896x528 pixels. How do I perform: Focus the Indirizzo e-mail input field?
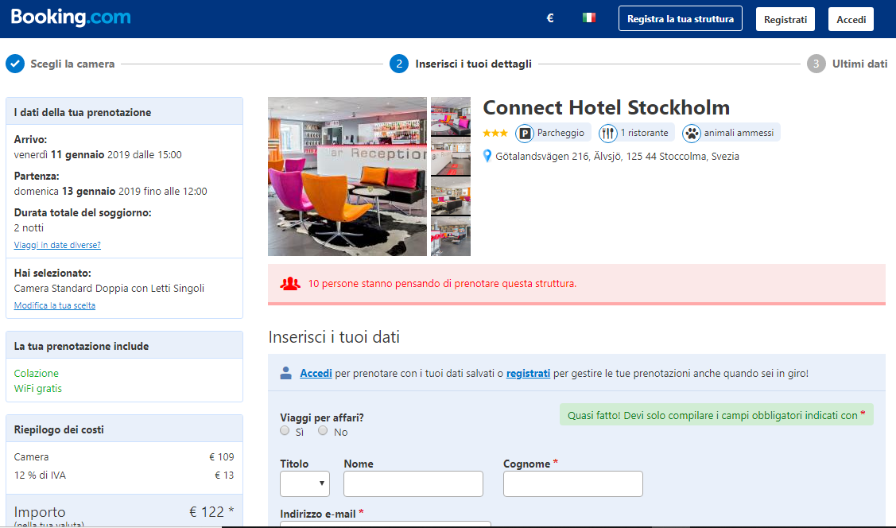click(x=386, y=525)
